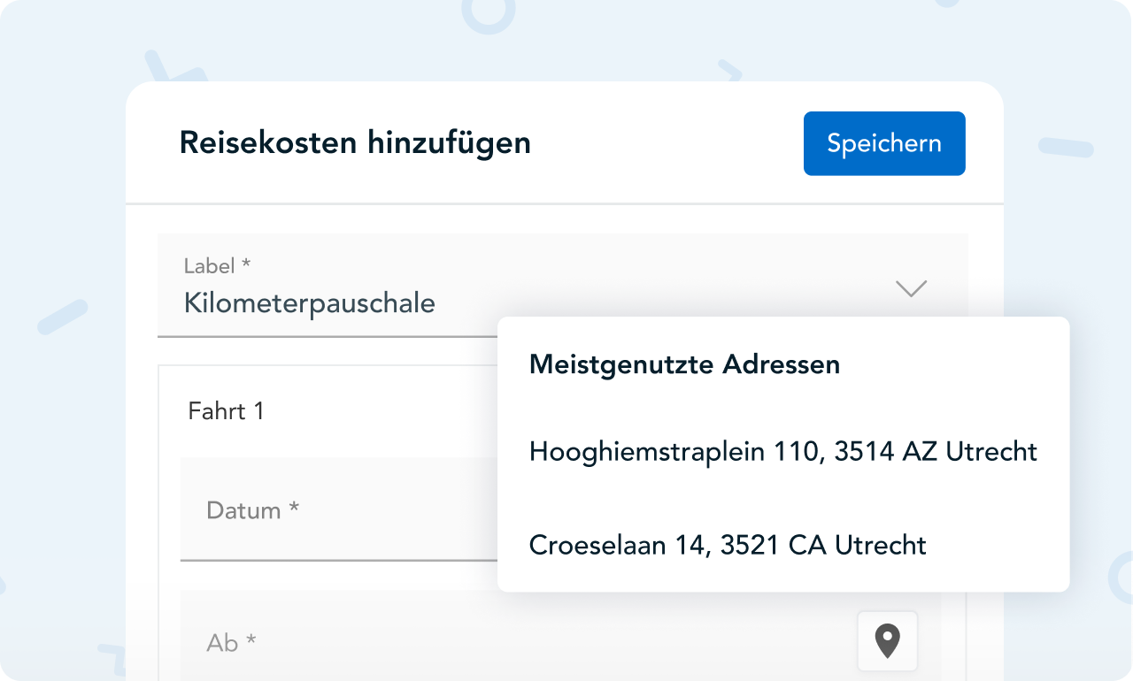The image size is (1133, 681).
Task: Click the Fahrt 1 section heading
Action: coord(226,411)
